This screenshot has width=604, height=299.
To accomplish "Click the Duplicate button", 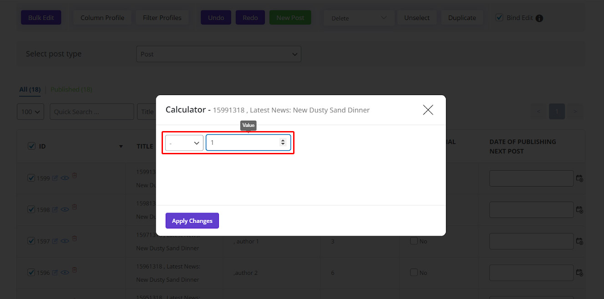I will pyautogui.click(x=462, y=18).
